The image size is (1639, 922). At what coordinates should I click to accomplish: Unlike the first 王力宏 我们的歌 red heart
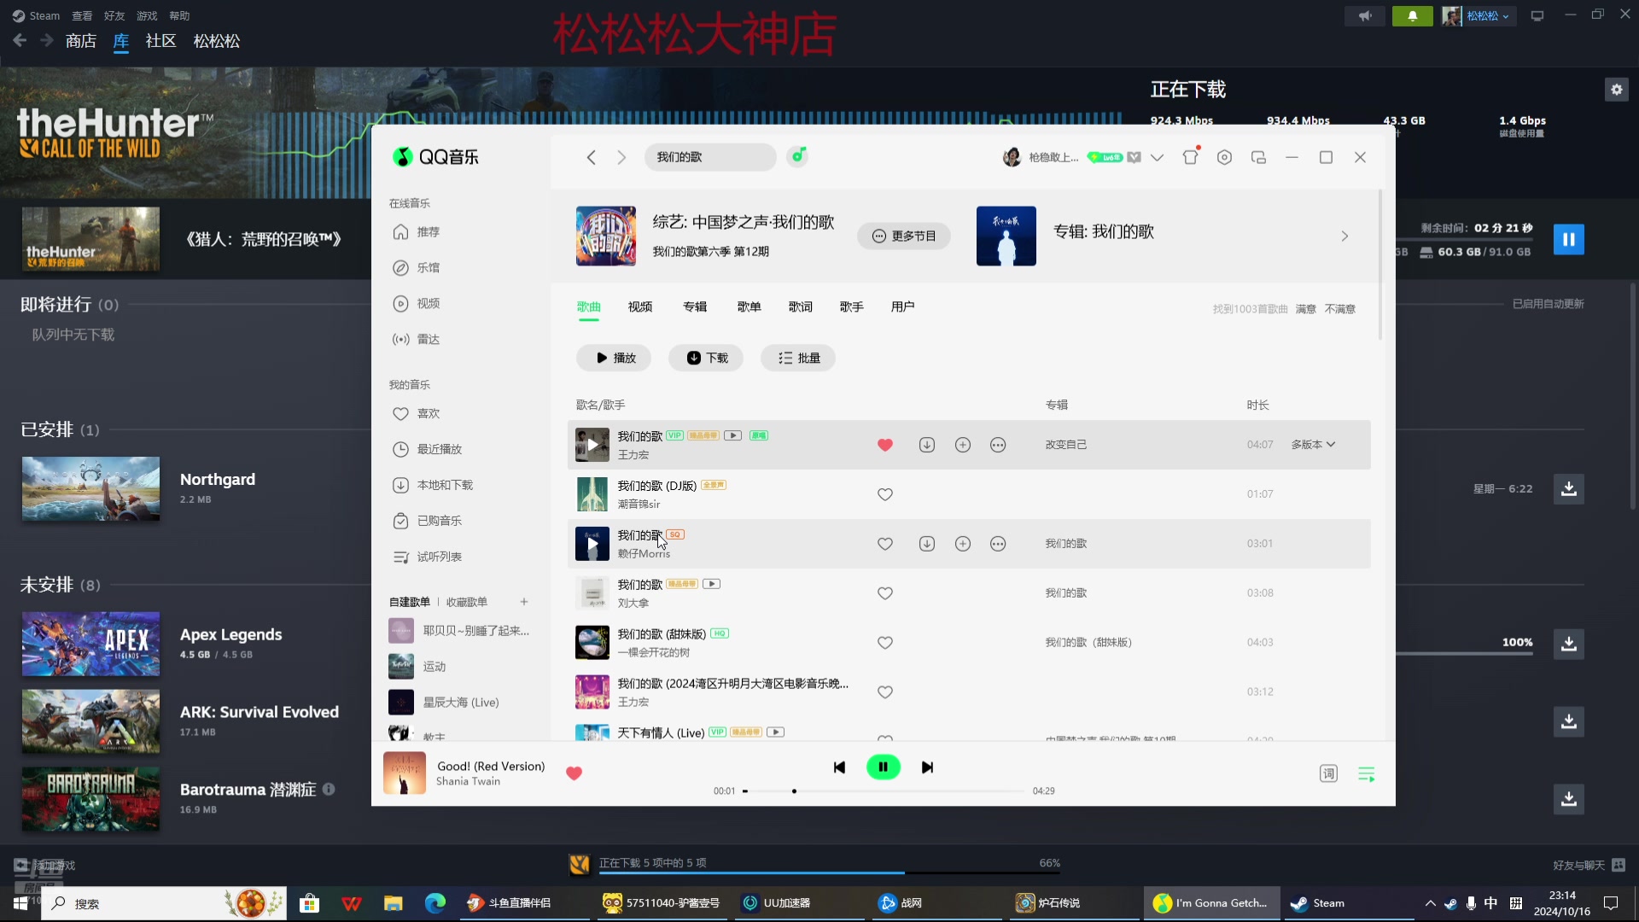pyautogui.click(x=885, y=445)
